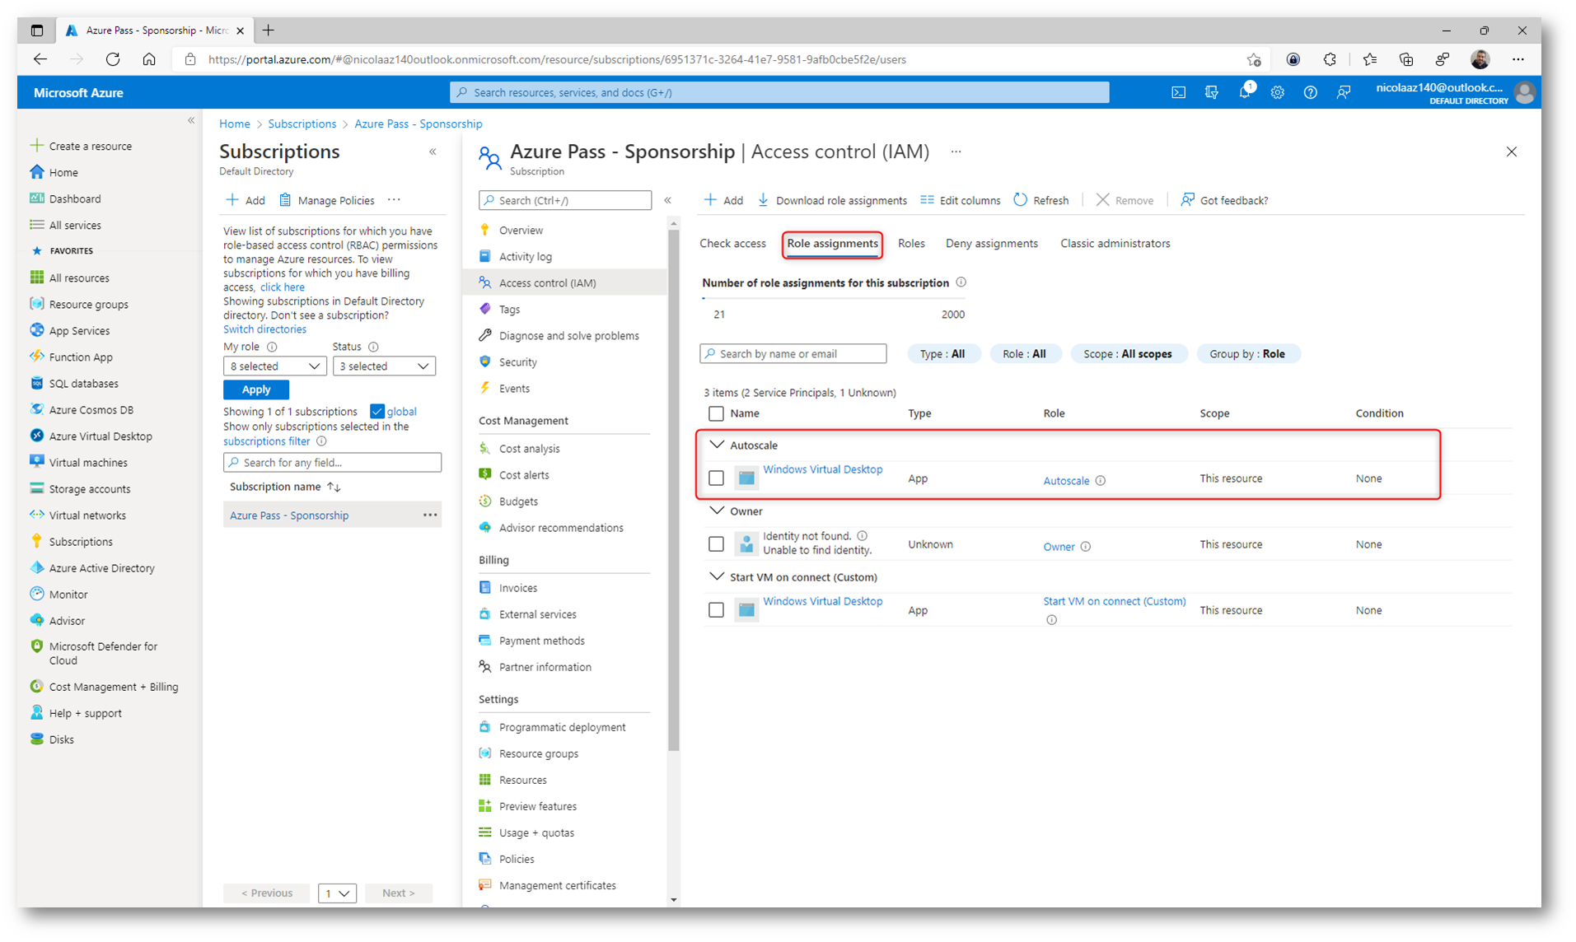The image size is (1576, 942).
Task: Check the Autoscale Windows Virtual Desktop row
Action: (716, 478)
